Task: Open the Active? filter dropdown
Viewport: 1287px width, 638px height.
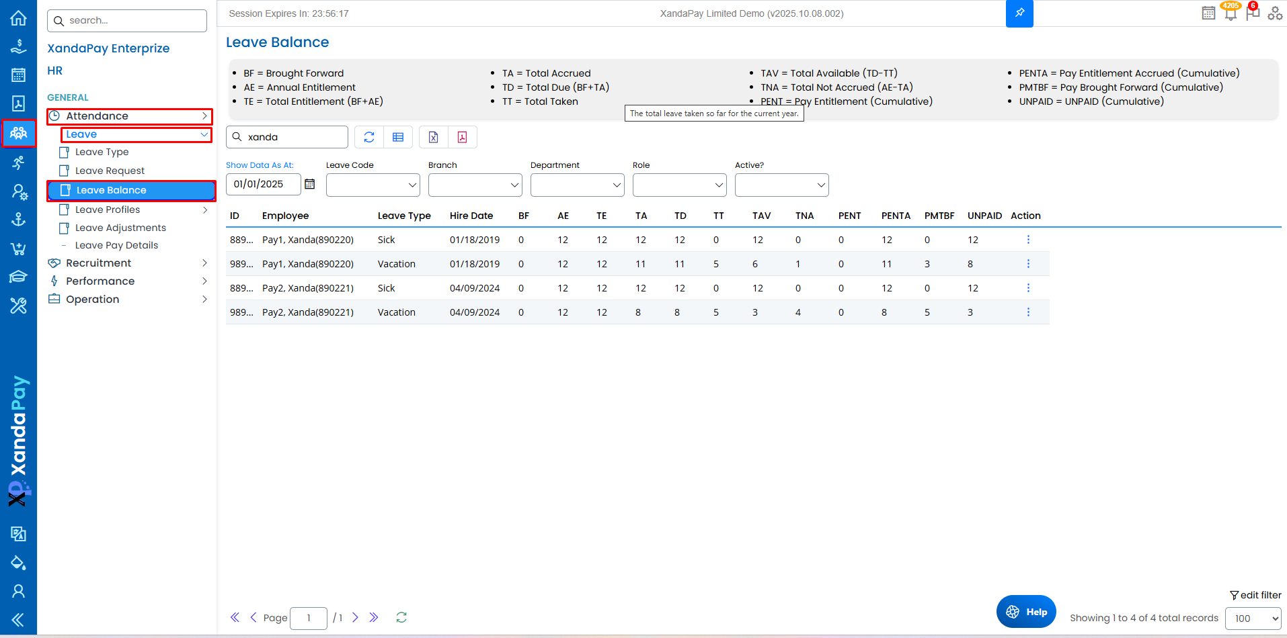Action: point(781,185)
